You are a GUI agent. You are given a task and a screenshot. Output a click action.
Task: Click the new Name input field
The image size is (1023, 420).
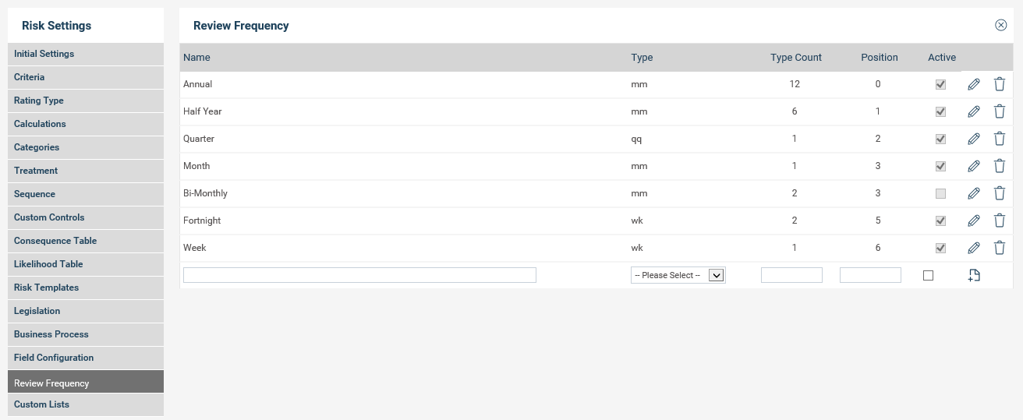pyautogui.click(x=359, y=275)
